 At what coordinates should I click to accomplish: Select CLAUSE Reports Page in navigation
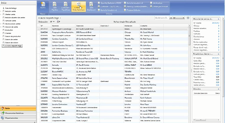[12, 46]
